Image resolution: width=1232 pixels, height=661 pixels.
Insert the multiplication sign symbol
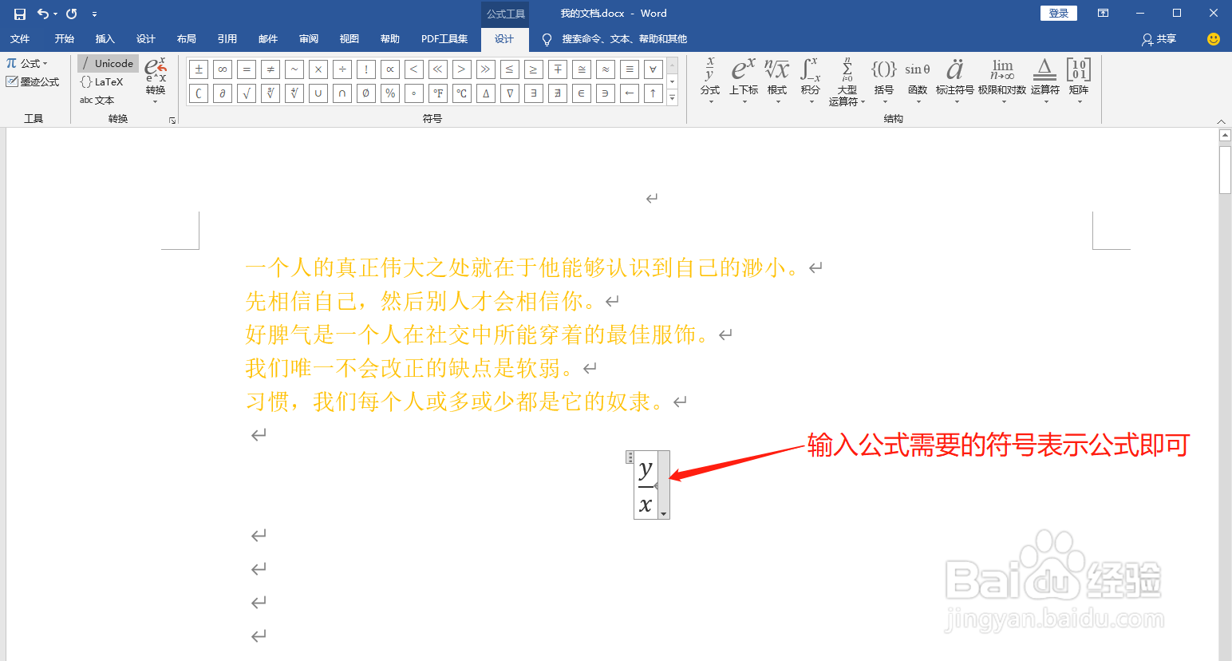pyautogui.click(x=318, y=69)
